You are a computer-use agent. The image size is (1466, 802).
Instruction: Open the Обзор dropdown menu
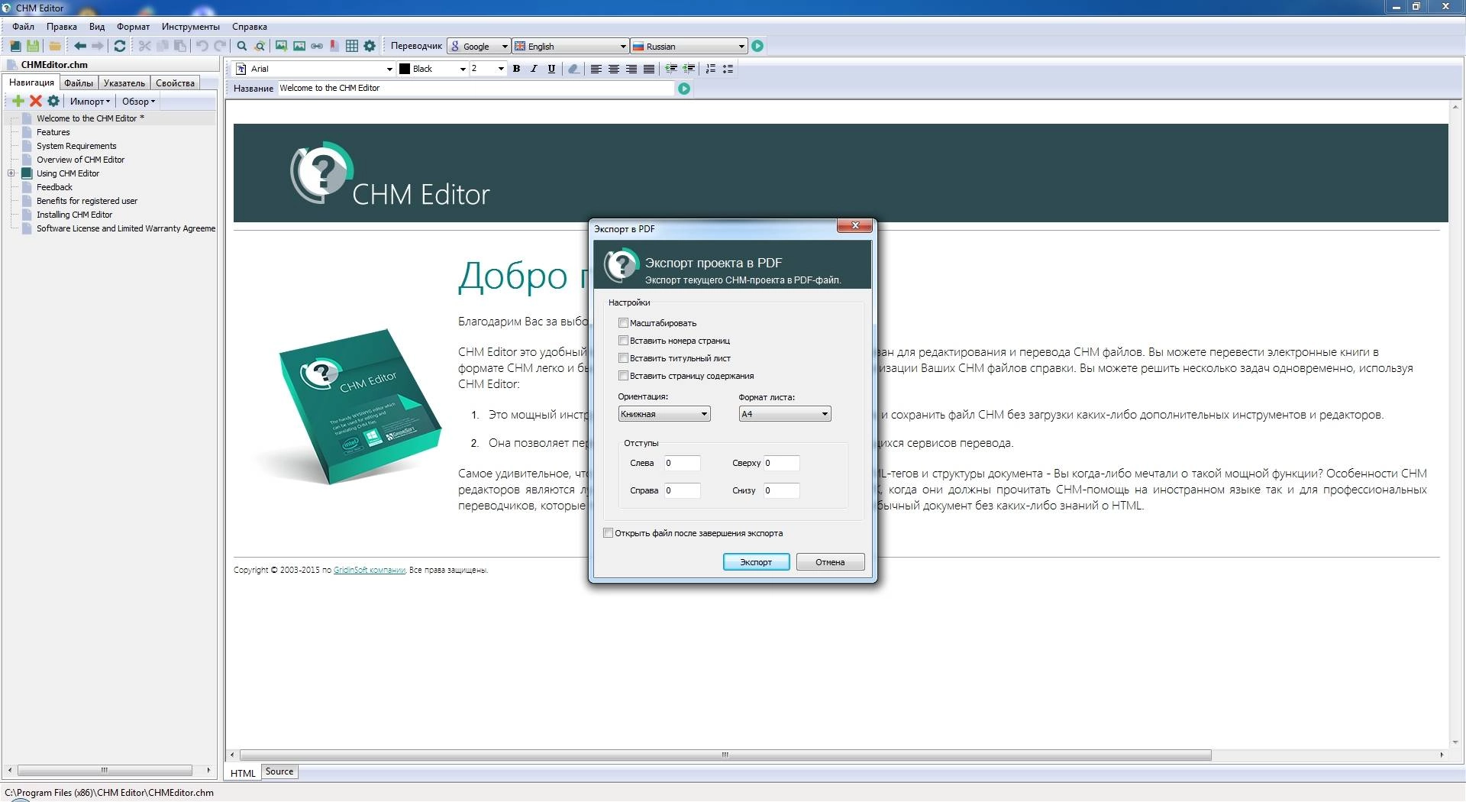pos(138,101)
